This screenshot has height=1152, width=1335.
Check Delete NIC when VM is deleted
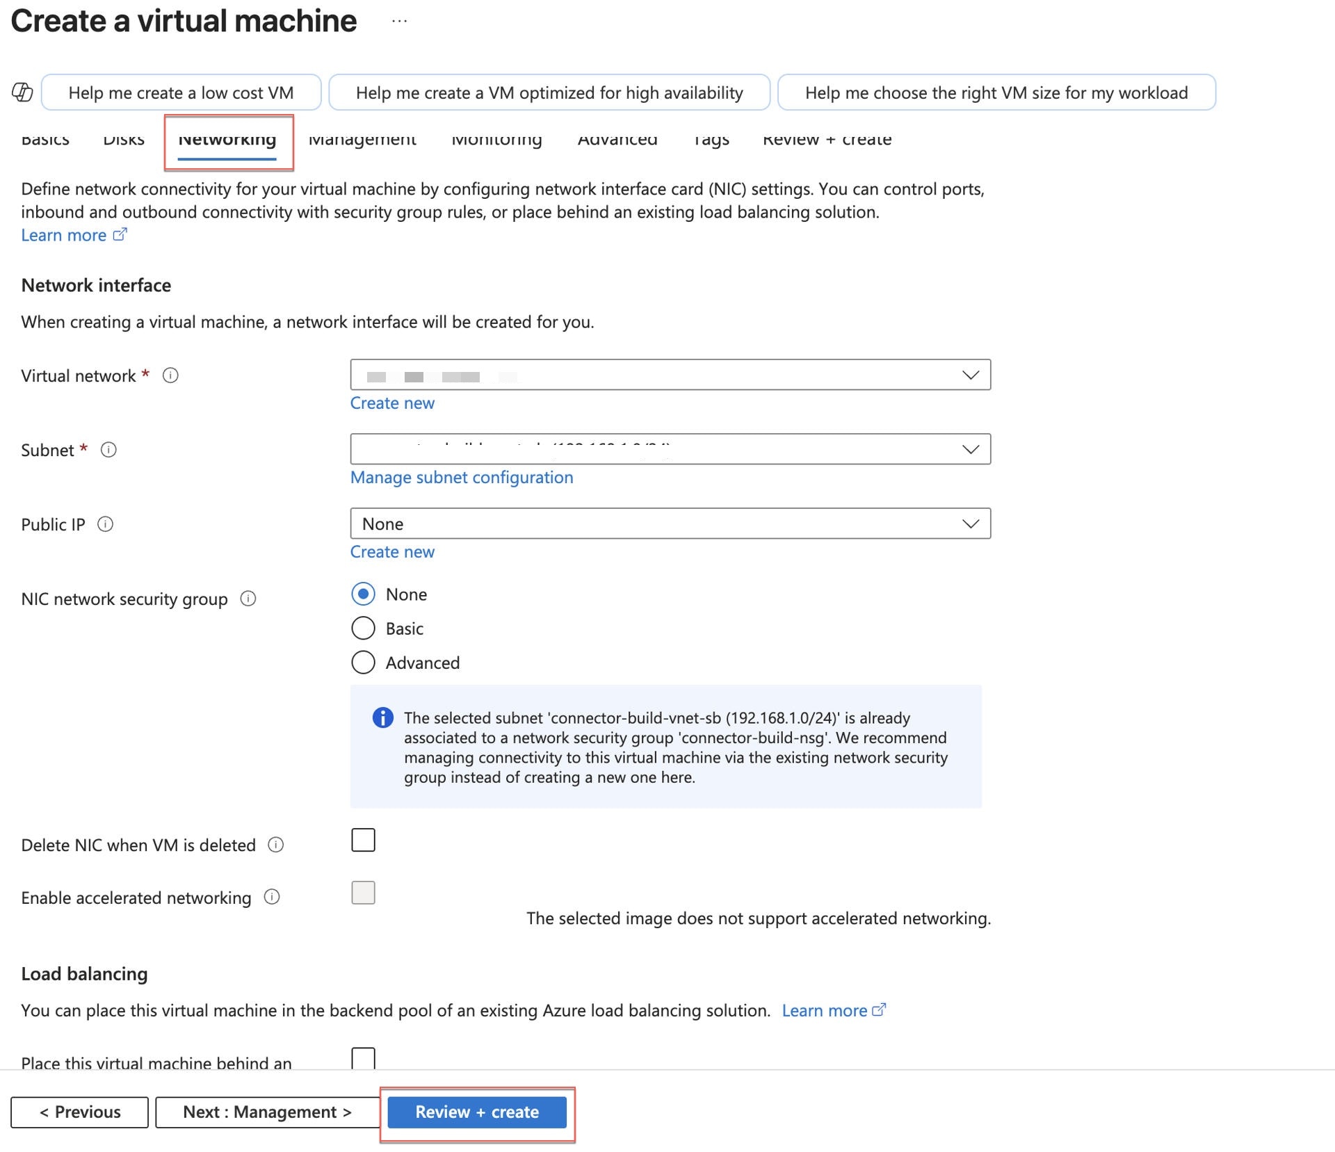click(x=363, y=840)
